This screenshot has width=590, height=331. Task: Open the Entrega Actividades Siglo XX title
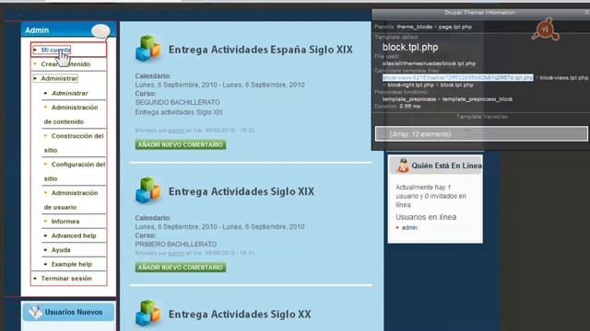tap(240, 314)
